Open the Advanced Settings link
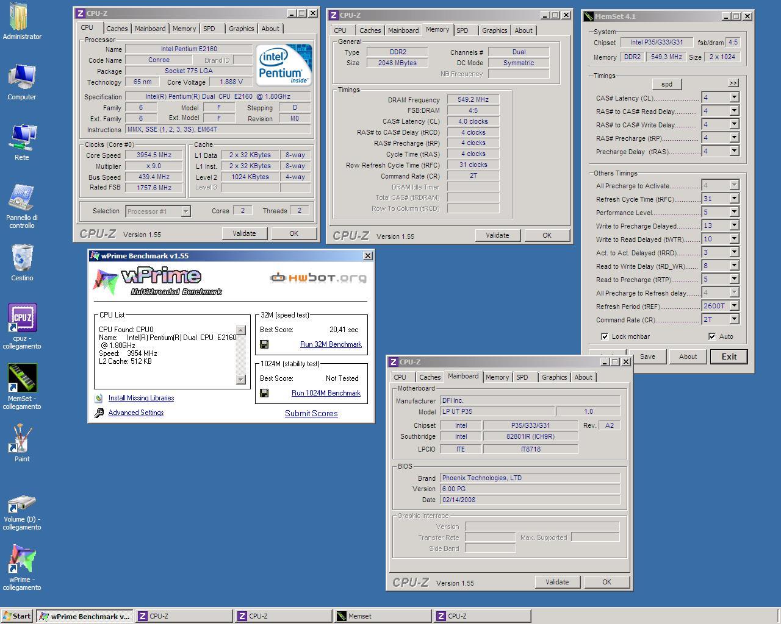 click(x=136, y=413)
